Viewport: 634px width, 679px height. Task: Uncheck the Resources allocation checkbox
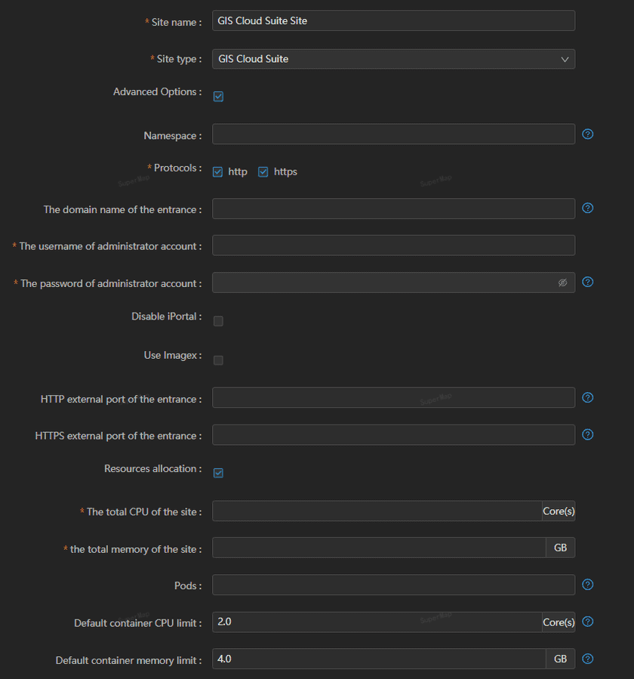tap(218, 473)
